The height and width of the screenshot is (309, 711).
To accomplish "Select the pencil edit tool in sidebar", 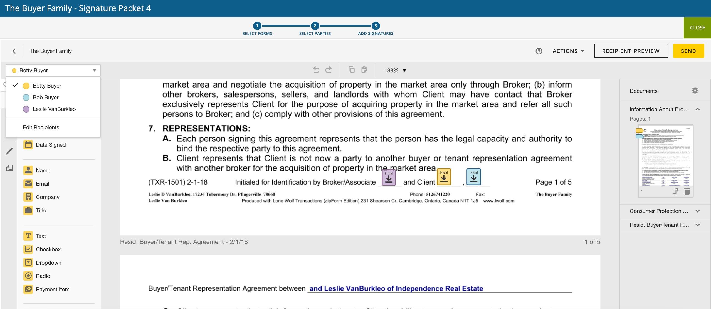I will pos(9,151).
